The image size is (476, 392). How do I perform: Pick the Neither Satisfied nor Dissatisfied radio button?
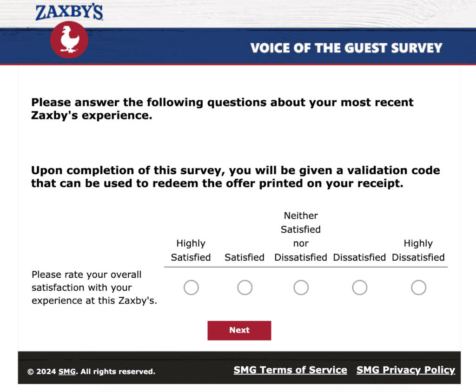coord(301,288)
